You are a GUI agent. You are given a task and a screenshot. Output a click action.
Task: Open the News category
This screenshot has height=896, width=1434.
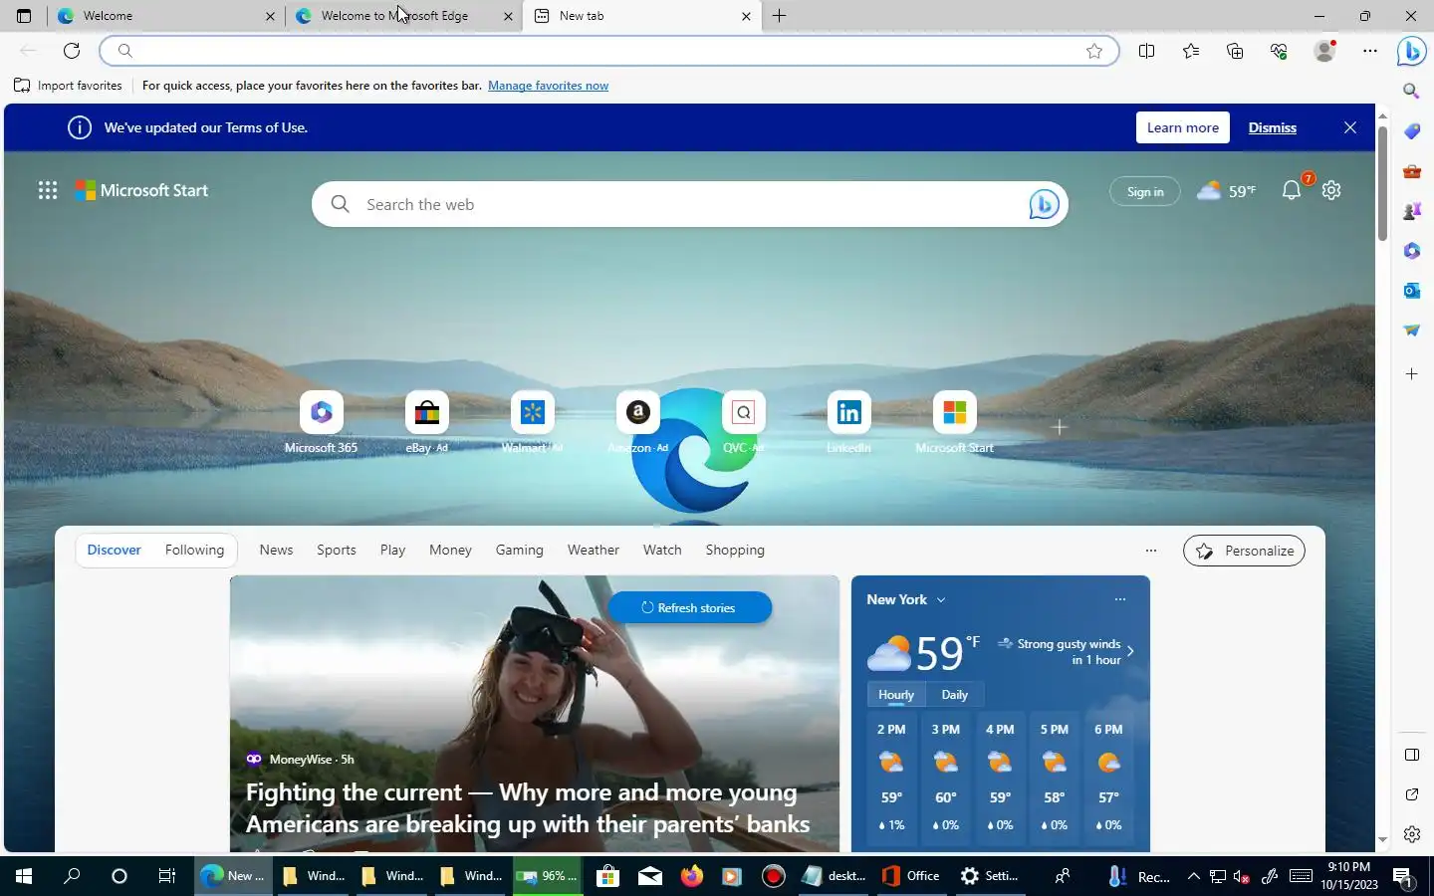pyautogui.click(x=276, y=550)
